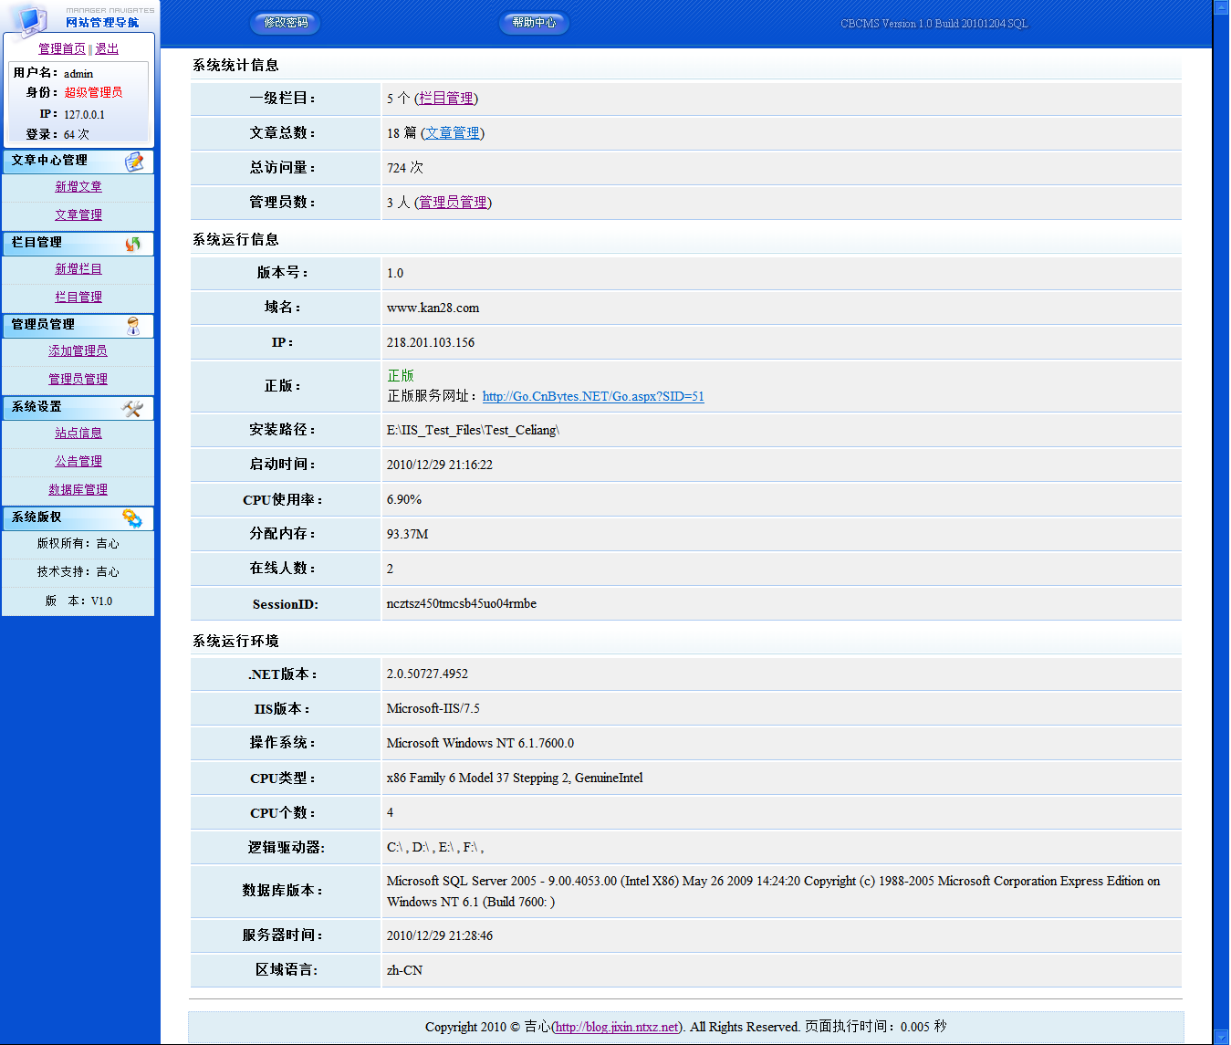The width and height of the screenshot is (1231, 1045).
Task: Click the administrator management person icon
Action: point(133,326)
